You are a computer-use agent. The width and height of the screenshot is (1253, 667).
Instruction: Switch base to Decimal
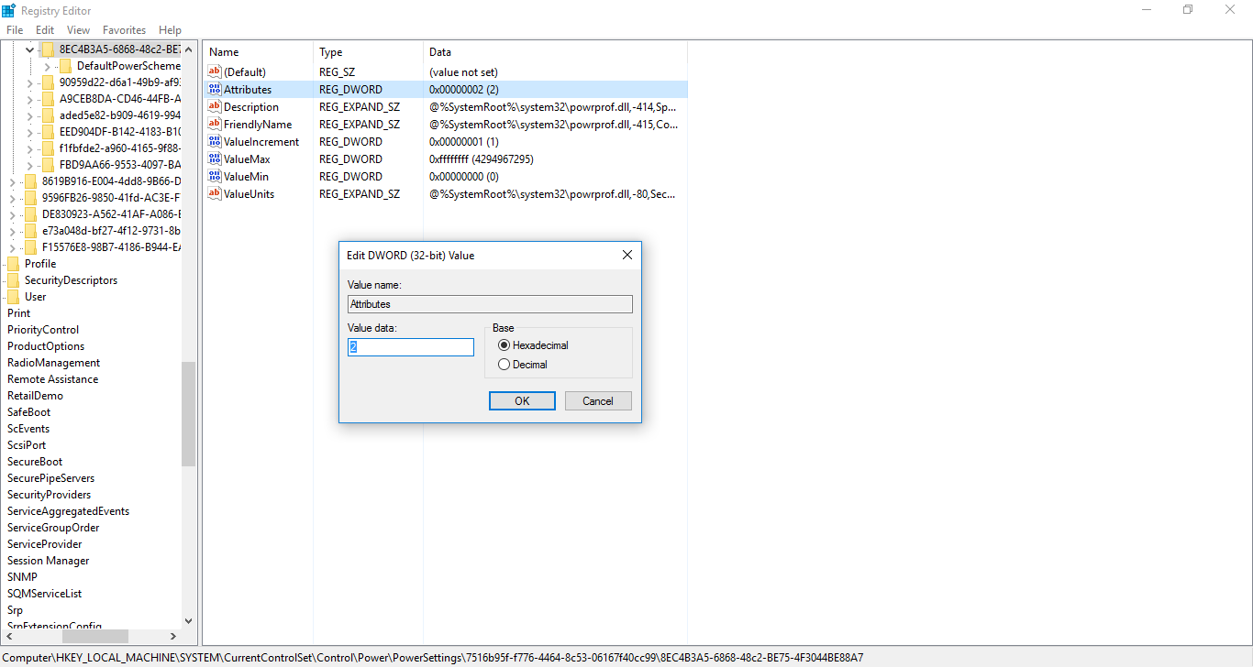click(504, 364)
